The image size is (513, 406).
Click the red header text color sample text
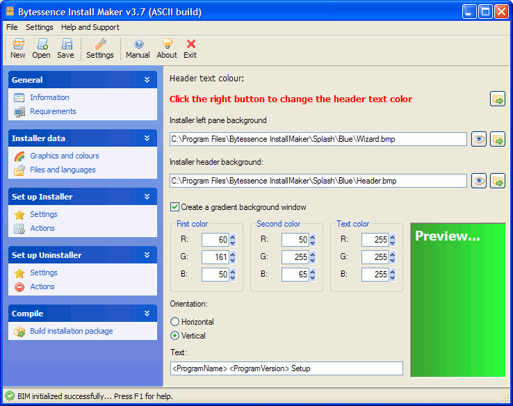point(291,99)
